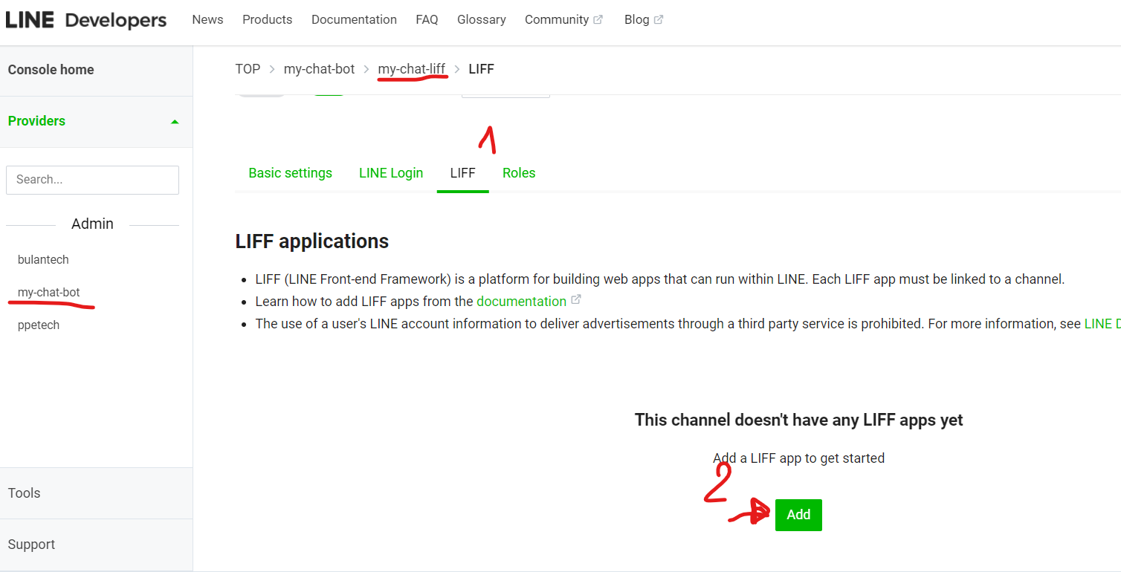Click the green Add button

[798, 514]
